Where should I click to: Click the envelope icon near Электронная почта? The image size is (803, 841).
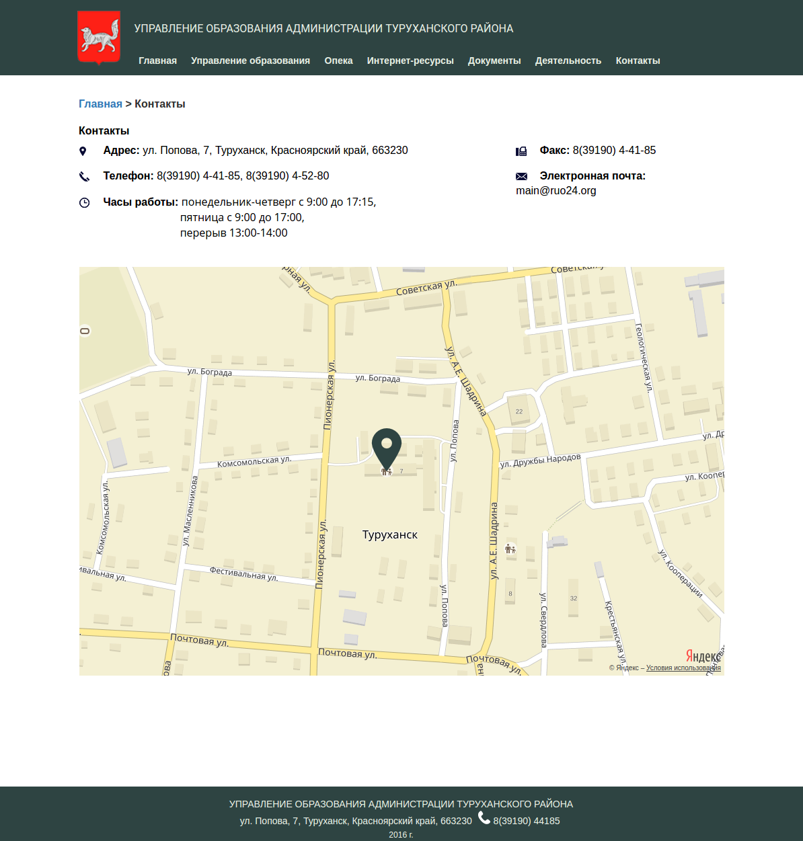tap(521, 176)
